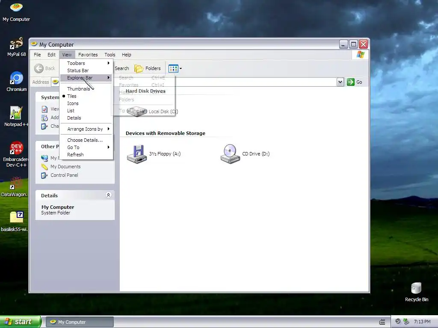The height and width of the screenshot is (328, 438).
Task: Expand the Go To submenu
Action: [x=86, y=147]
